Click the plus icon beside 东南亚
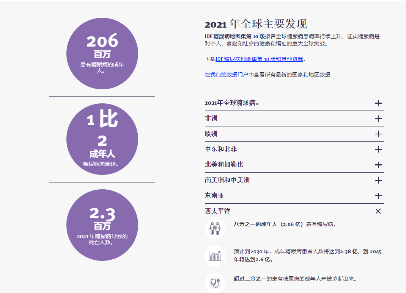Image resolution: width=406 pixels, height=293 pixels. [378, 196]
